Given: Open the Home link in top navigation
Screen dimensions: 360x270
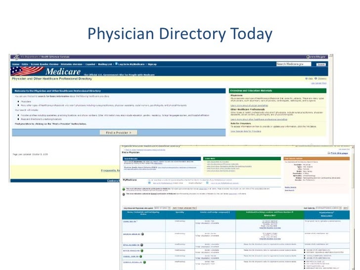Looking at the screenshot, I should [16, 64].
